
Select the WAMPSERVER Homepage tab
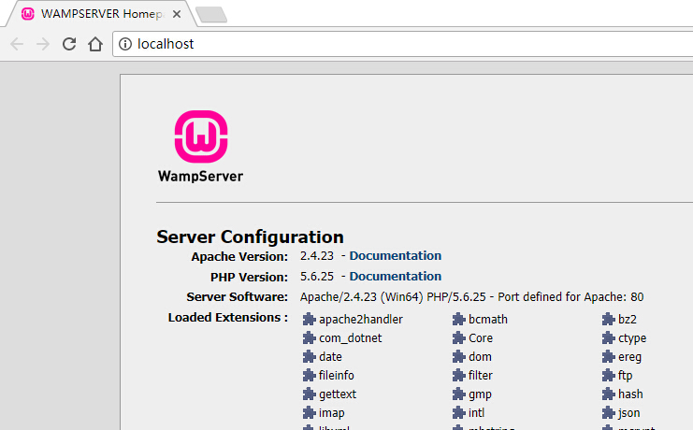click(x=101, y=14)
